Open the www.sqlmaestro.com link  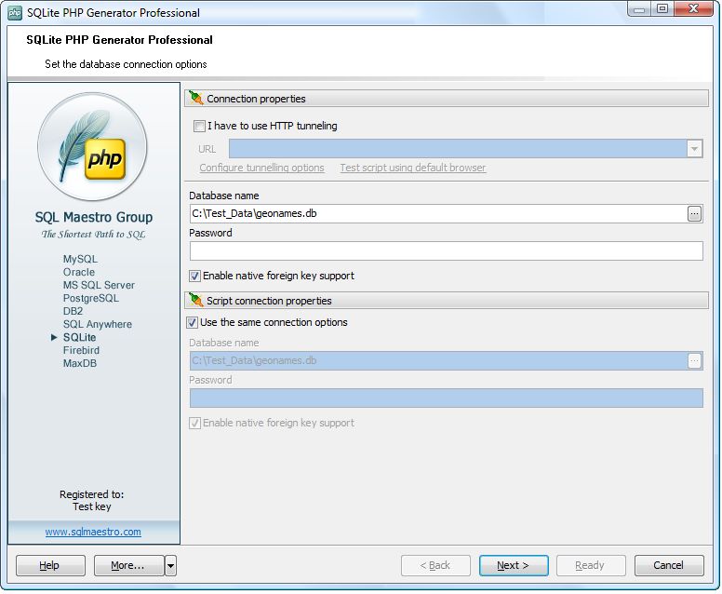[x=93, y=532]
